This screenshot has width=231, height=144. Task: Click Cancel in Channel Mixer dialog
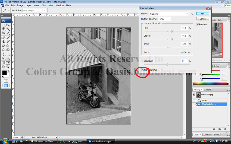[x=203, y=19]
